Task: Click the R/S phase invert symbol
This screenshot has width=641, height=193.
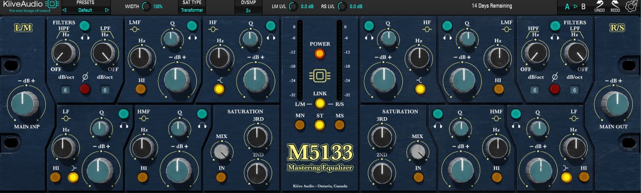Action: click(555, 77)
